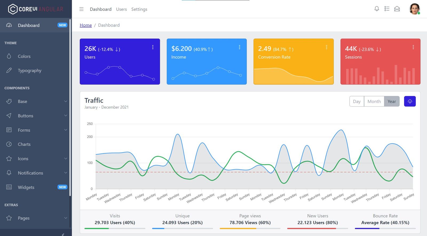Screen dimensions: 427x236
Task: Click the Charts pie icon
Action: point(9,144)
